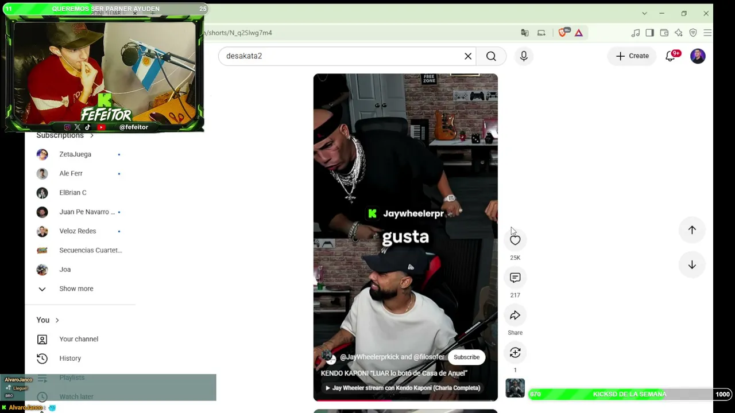The image size is (735, 413).
Task: Click the History clock icon
Action: 42,359
